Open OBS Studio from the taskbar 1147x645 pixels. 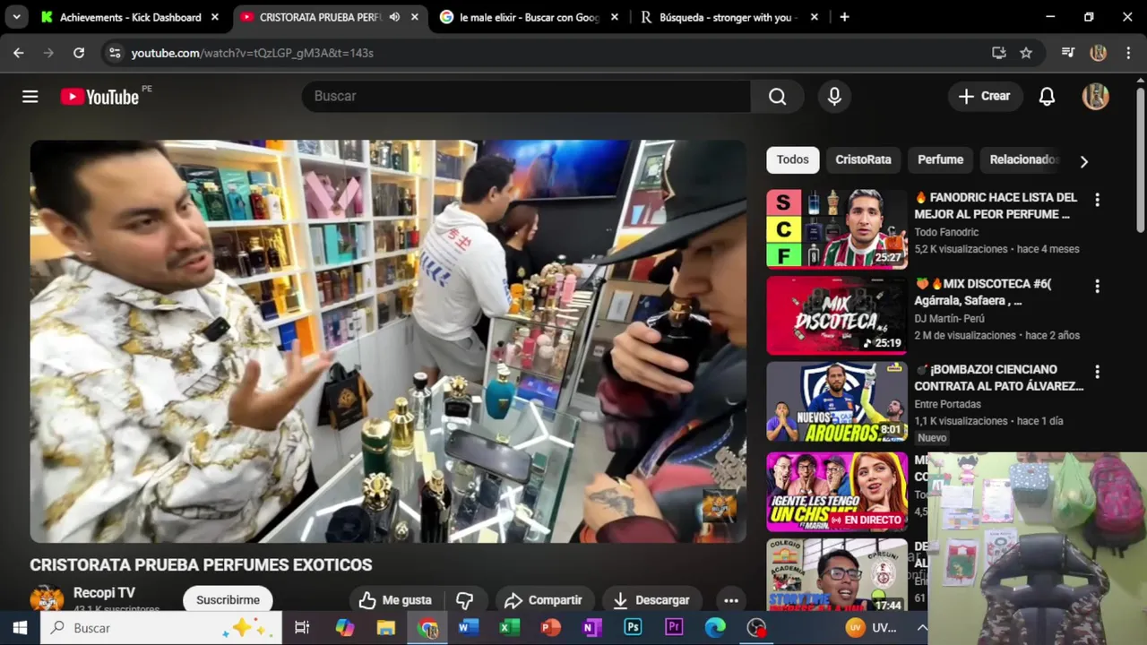click(x=757, y=628)
